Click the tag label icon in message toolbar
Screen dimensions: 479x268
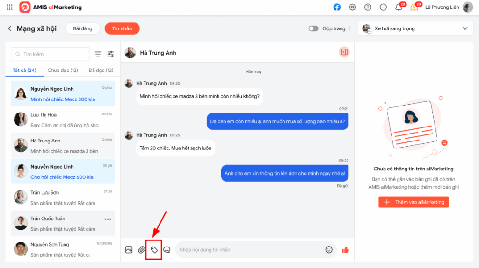click(154, 250)
